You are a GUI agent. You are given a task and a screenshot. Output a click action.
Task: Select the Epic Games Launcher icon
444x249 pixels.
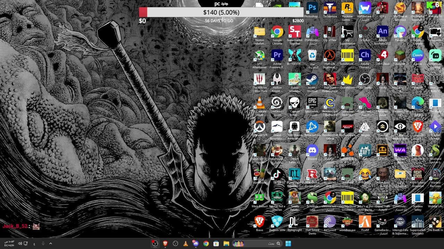(x=312, y=107)
